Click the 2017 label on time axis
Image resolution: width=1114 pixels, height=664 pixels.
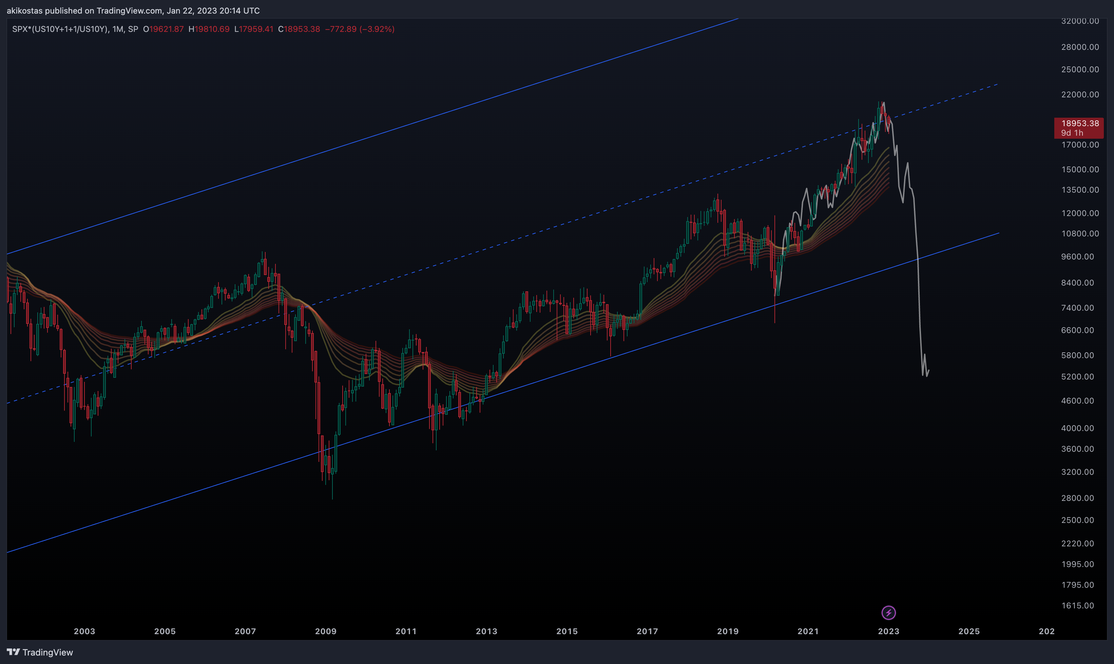tap(648, 631)
